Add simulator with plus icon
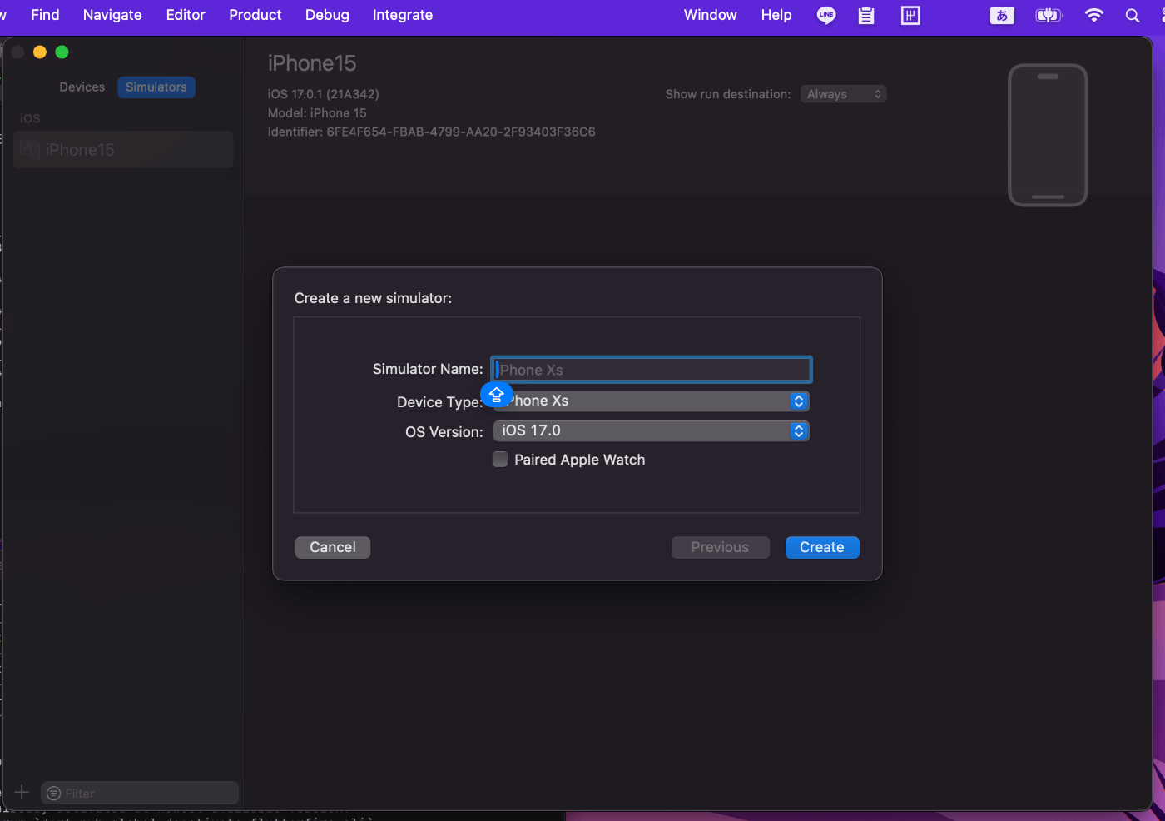 click(x=22, y=792)
